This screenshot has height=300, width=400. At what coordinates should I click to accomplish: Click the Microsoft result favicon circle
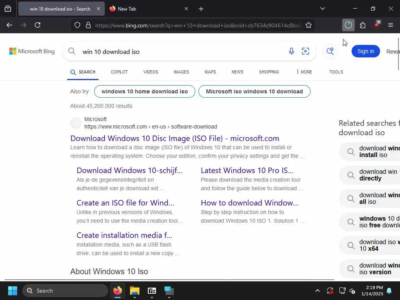tap(76, 123)
